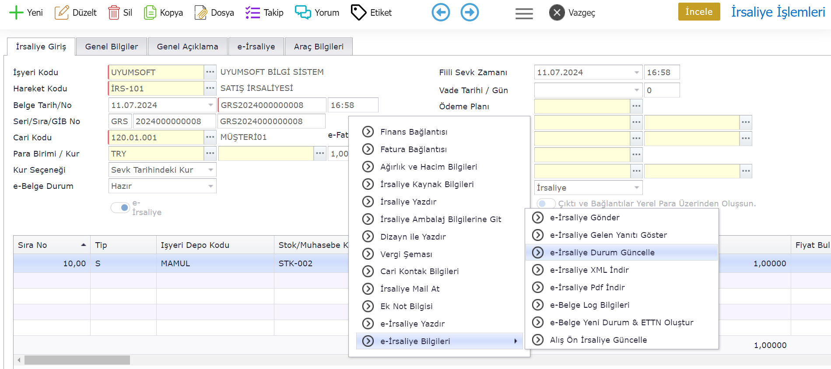The width and height of the screenshot is (831, 369).
Task: Open İşyeri Kodu lookup ellipsis button
Action: [210, 72]
